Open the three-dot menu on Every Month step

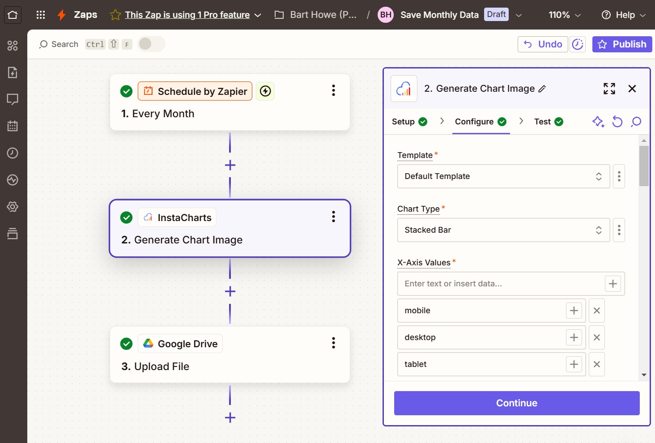[x=333, y=90]
